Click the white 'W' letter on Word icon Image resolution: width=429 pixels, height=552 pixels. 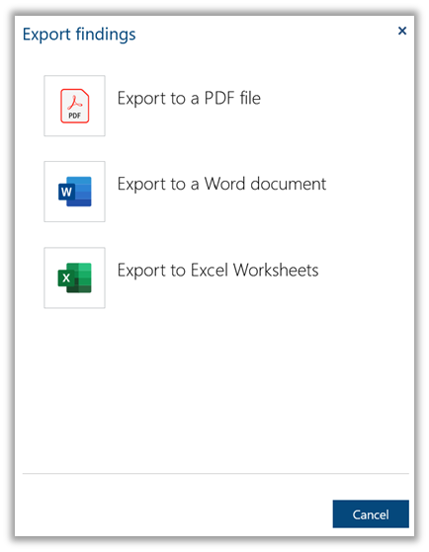(x=66, y=192)
